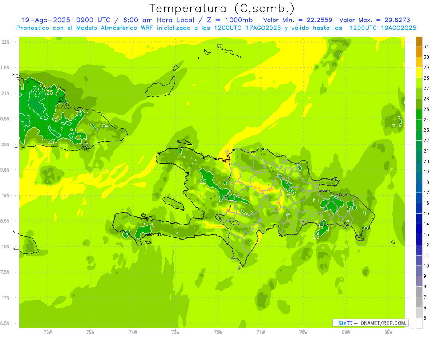Click the '18N' latitude axis label
Screen dimensions: 436x337
(x=6, y=247)
